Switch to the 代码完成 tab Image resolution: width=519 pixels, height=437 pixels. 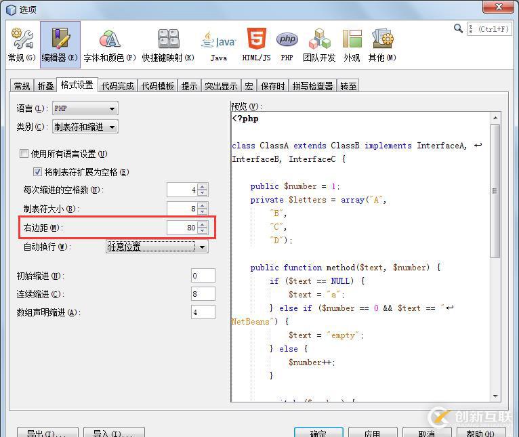117,87
